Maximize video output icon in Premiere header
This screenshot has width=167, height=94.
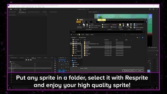coord(157,9)
